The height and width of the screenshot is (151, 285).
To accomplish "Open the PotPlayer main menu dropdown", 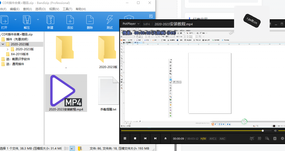I will click(131, 24).
